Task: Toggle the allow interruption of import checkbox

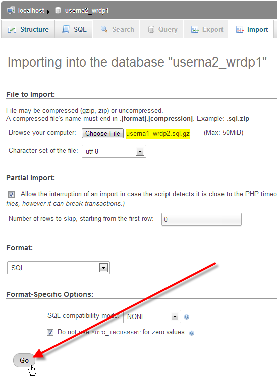Action: tap(11, 194)
